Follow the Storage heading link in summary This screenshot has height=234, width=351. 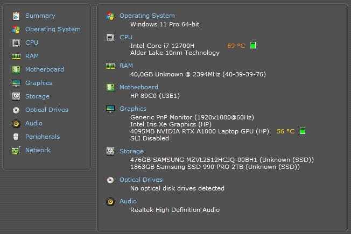pyautogui.click(x=131, y=151)
